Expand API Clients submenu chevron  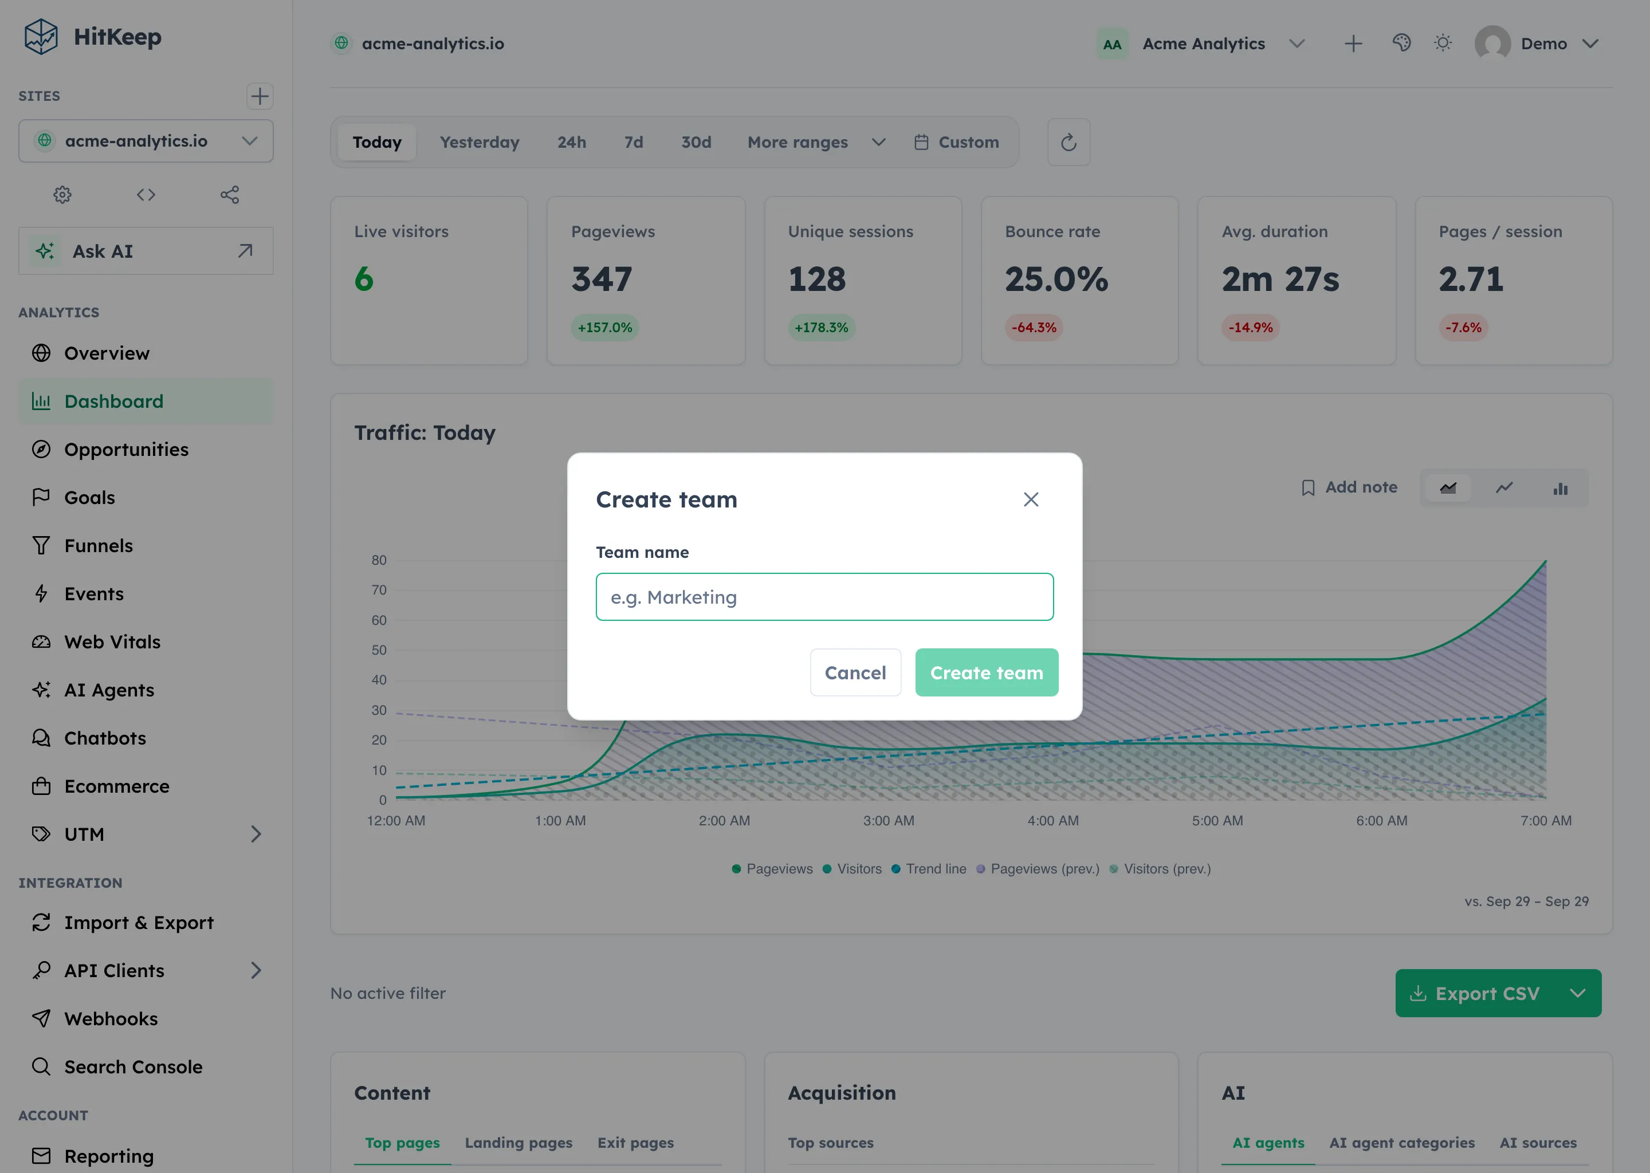click(x=256, y=970)
